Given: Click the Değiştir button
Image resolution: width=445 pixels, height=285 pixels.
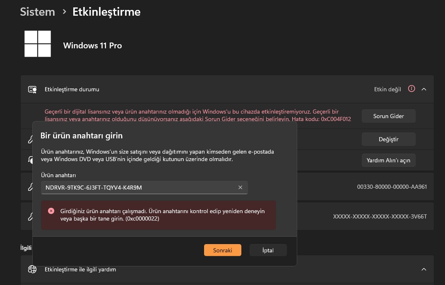Looking at the screenshot, I should point(388,139).
